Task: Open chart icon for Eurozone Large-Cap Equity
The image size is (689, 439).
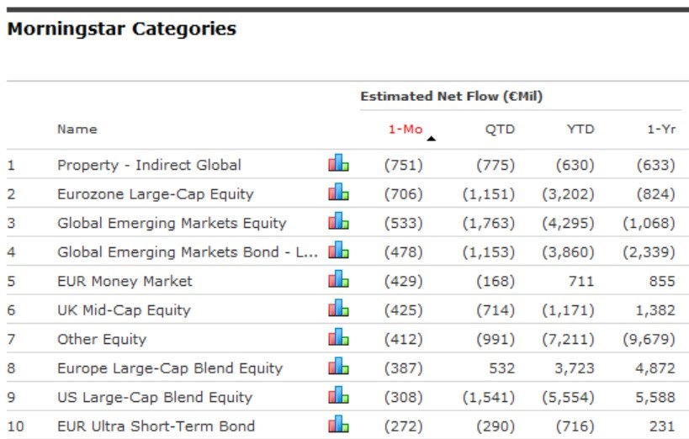Action: tap(338, 193)
